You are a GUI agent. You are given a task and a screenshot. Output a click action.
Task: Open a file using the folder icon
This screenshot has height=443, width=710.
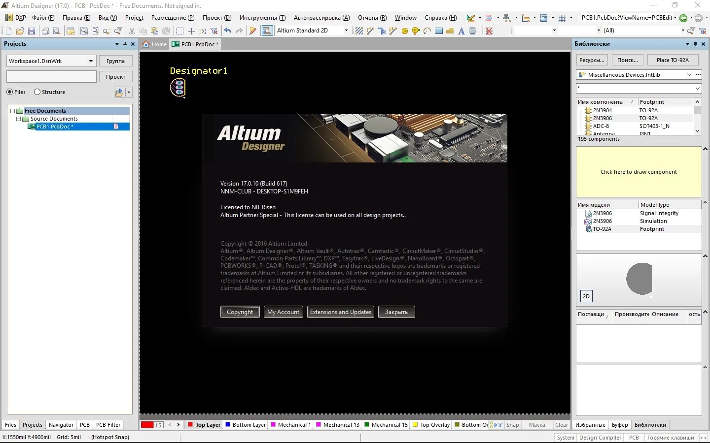(x=20, y=31)
